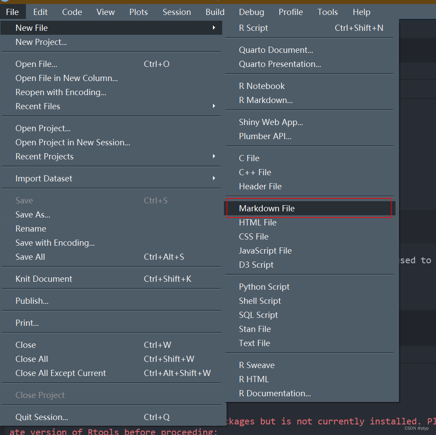Image resolution: width=436 pixels, height=435 pixels.
Task: Select Close All entry
Action: pos(111,359)
